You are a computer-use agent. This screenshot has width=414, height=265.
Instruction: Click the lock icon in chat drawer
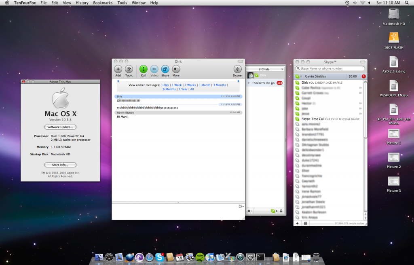point(281,211)
